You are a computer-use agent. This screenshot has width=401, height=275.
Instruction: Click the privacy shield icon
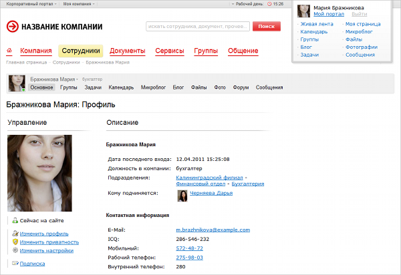pos(15,242)
